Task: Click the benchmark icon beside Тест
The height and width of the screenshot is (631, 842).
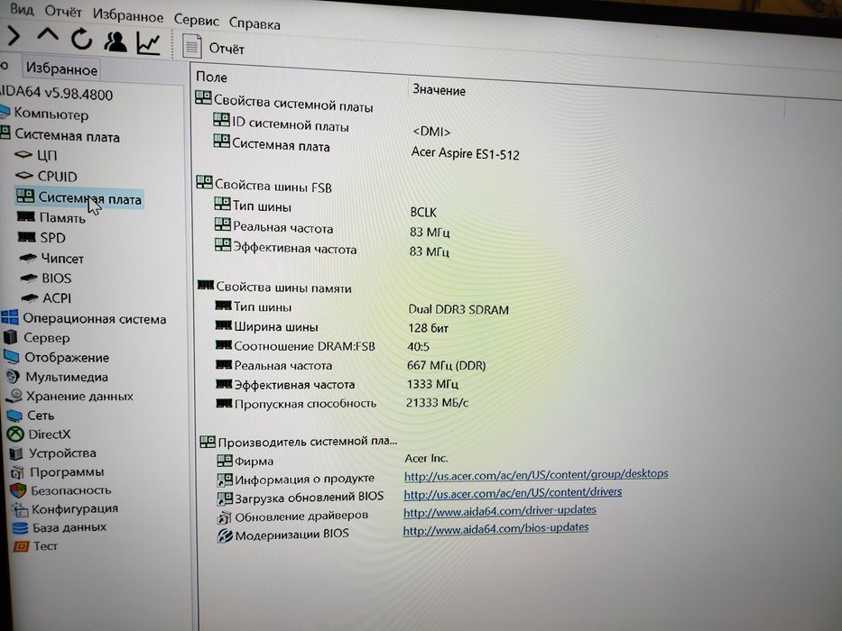Action: 21,546
